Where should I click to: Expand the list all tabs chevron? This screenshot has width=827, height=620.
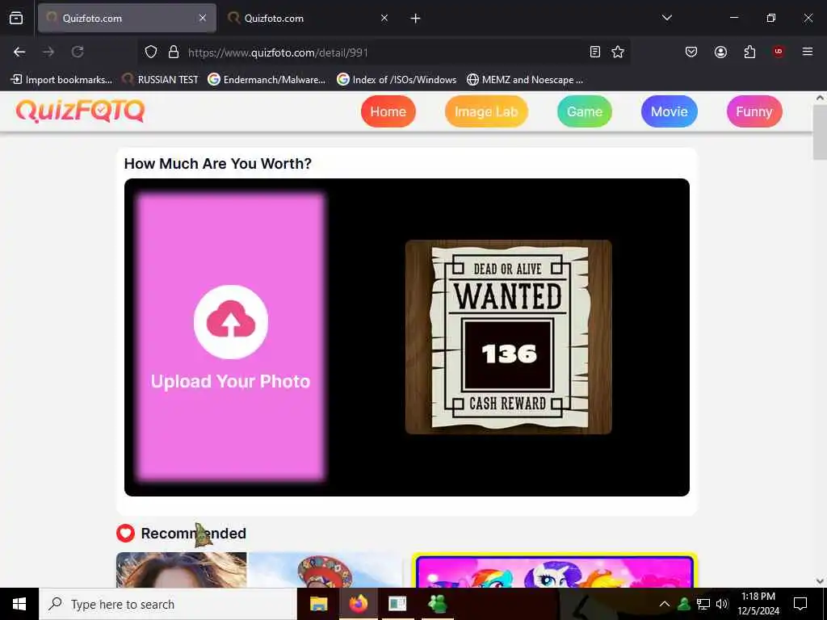[x=666, y=18]
